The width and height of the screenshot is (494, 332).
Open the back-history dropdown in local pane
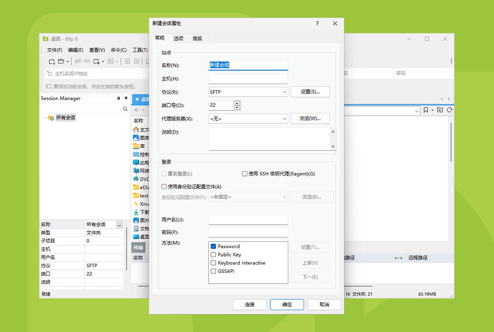[x=143, y=110]
